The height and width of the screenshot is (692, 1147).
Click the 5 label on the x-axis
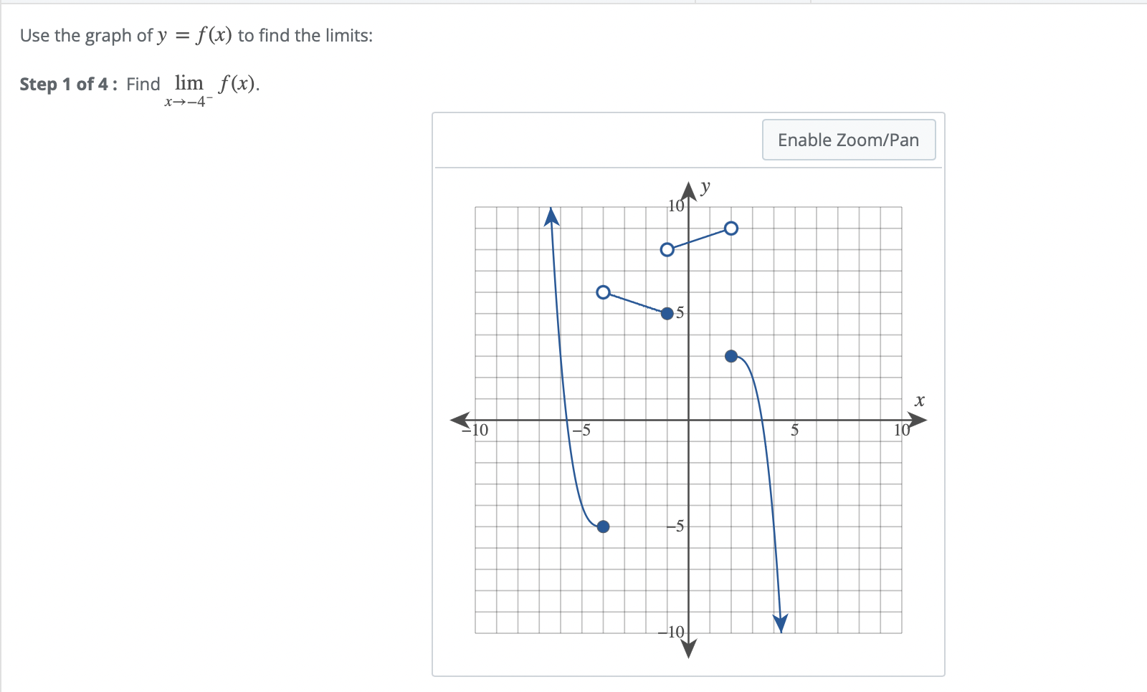pyautogui.click(x=794, y=431)
